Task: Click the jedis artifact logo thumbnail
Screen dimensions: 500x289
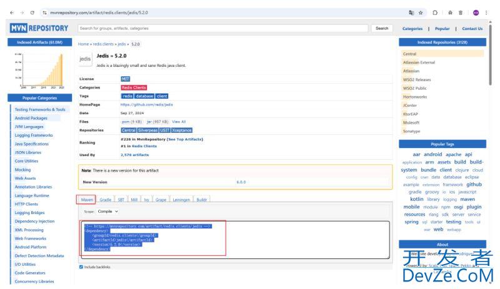Action: click(85, 59)
